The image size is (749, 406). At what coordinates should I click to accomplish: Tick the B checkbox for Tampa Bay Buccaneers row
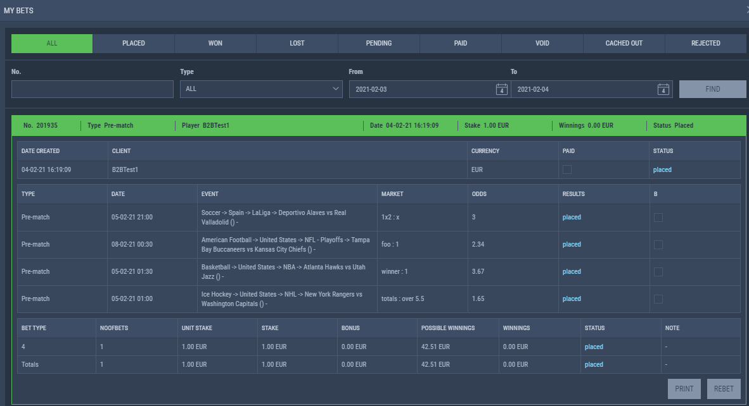pos(658,245)
